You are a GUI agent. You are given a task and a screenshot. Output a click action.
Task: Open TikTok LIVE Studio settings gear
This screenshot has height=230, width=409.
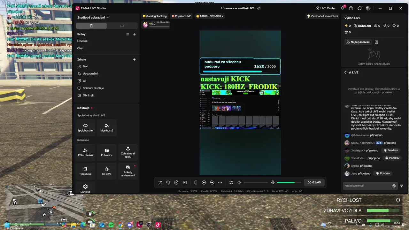tap(359, 8)
